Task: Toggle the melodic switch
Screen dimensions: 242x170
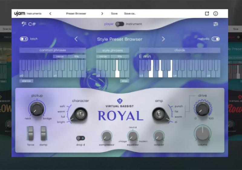Action: coord(215,39)
